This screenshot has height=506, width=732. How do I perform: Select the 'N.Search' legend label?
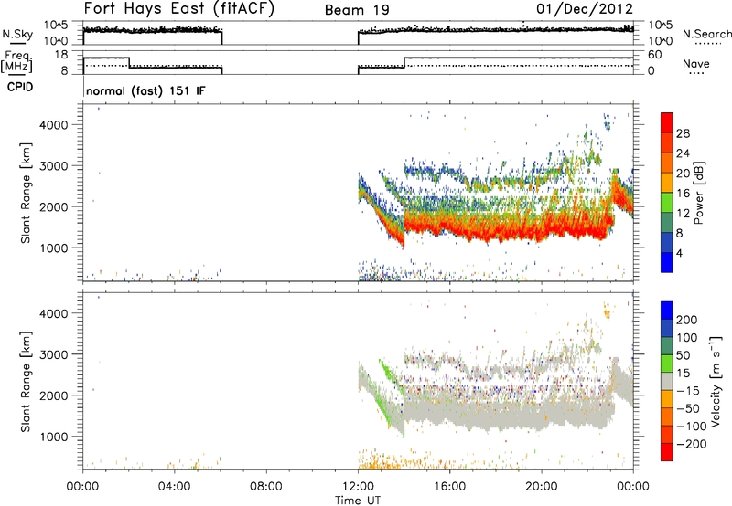(x=706, y=34)
